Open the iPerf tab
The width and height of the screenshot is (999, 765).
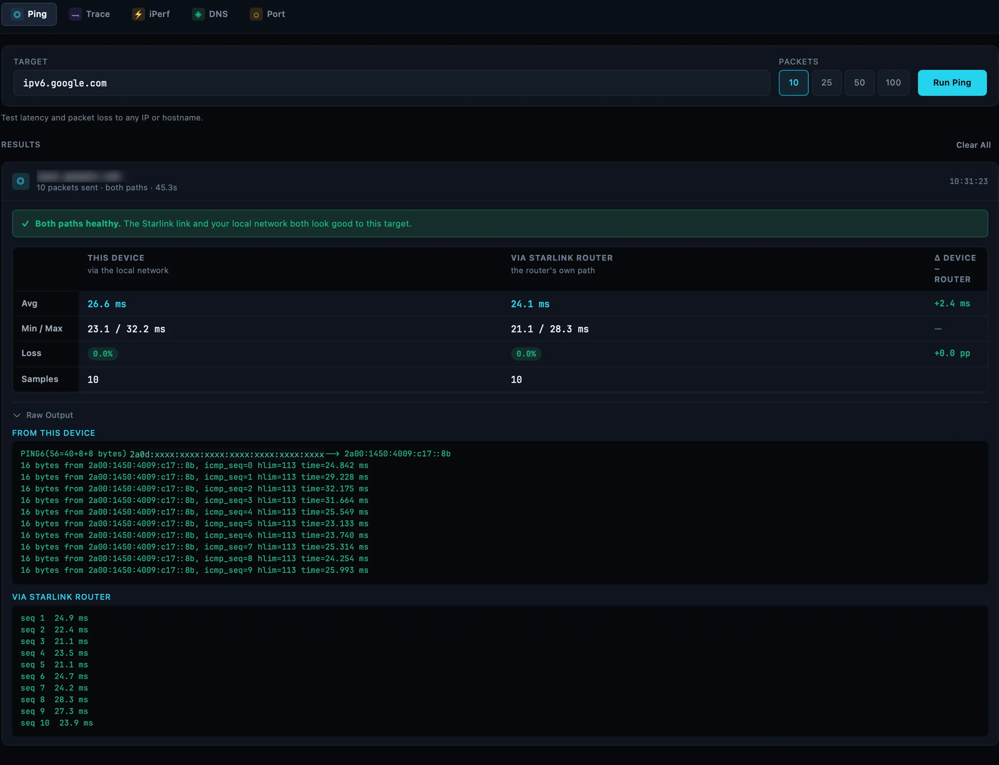[x=151, y=14]
